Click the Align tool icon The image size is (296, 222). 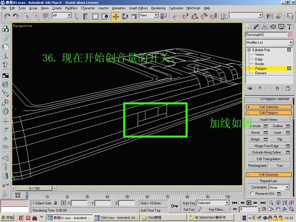coord(279,16)
